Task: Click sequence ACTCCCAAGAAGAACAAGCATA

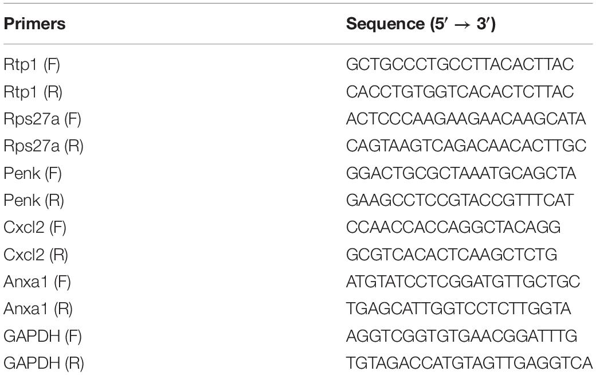Action: (466, 119)
